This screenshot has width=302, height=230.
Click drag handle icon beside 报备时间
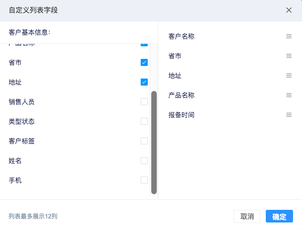coord(289,115)
